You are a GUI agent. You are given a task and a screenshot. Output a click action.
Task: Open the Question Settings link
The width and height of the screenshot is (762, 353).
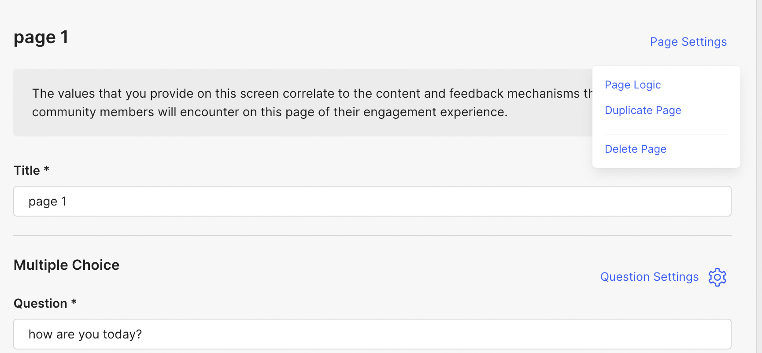point(649,277)
